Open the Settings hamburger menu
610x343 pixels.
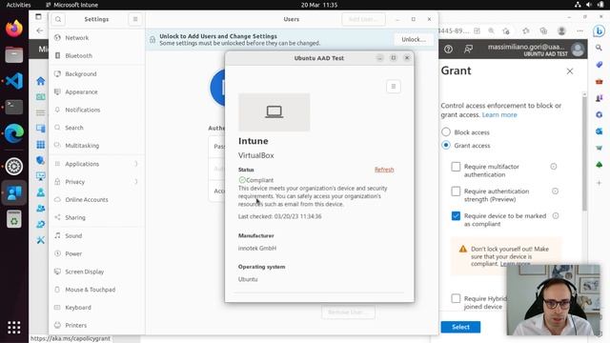tap(135, 19)
